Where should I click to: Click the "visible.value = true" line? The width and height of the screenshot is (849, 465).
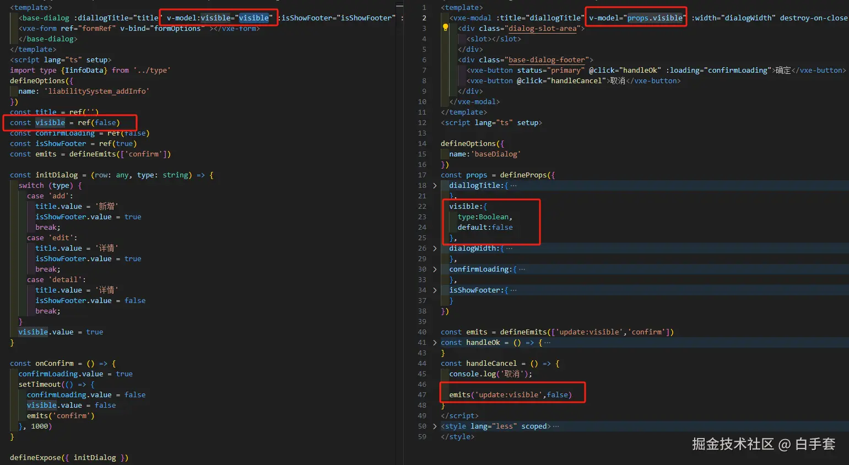tap(61, 332)
